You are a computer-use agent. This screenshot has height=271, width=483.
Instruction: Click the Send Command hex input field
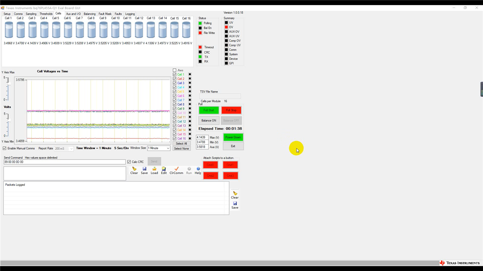pyautogui.click(x=64, y=162)
